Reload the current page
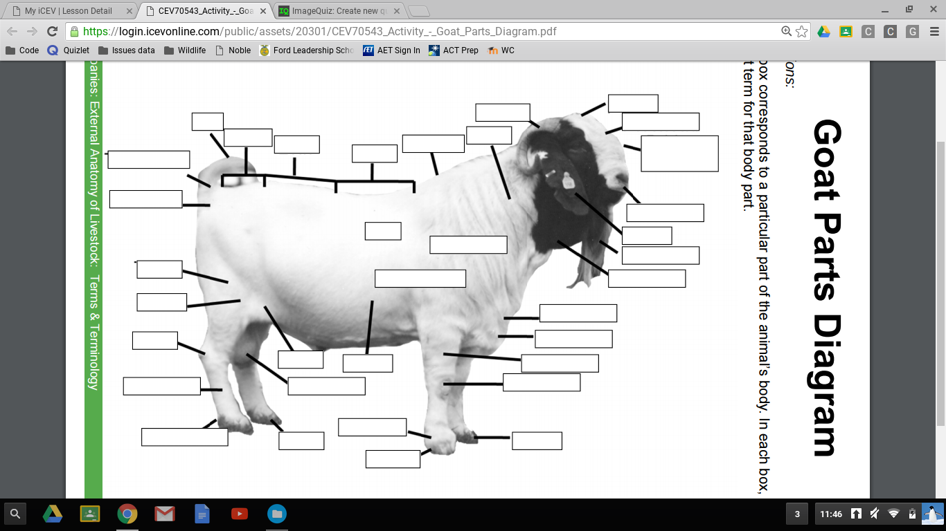This screenshot has height=531, width=946. 52,31
